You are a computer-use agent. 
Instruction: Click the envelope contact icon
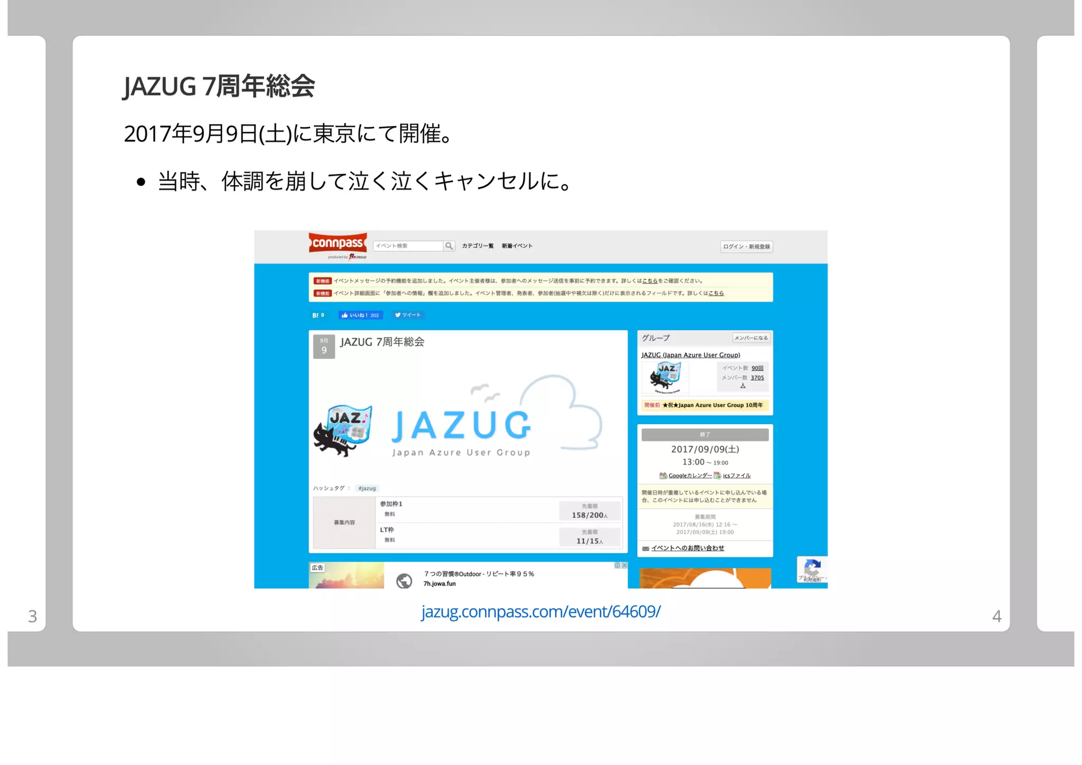[x=645, y=549]
